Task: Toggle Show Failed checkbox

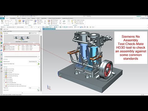Action: pyautogui.click(x=4, y=77)
